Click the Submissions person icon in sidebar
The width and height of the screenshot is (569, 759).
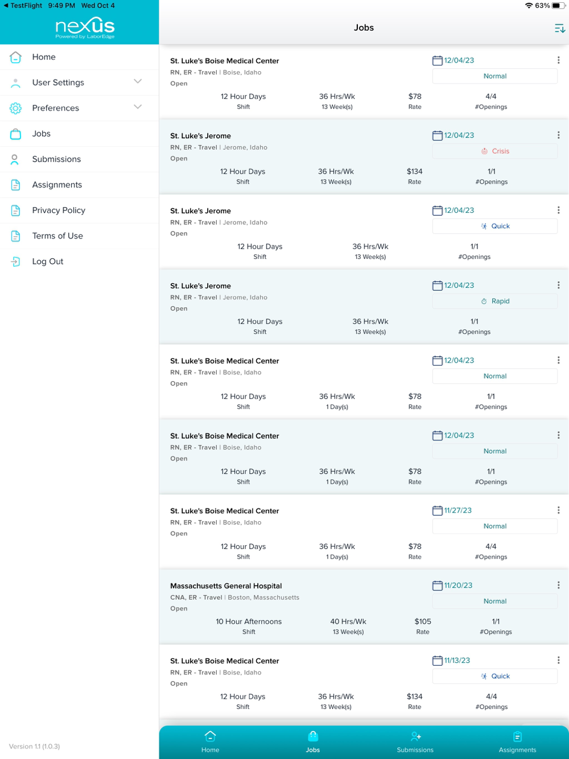(16, 159)
